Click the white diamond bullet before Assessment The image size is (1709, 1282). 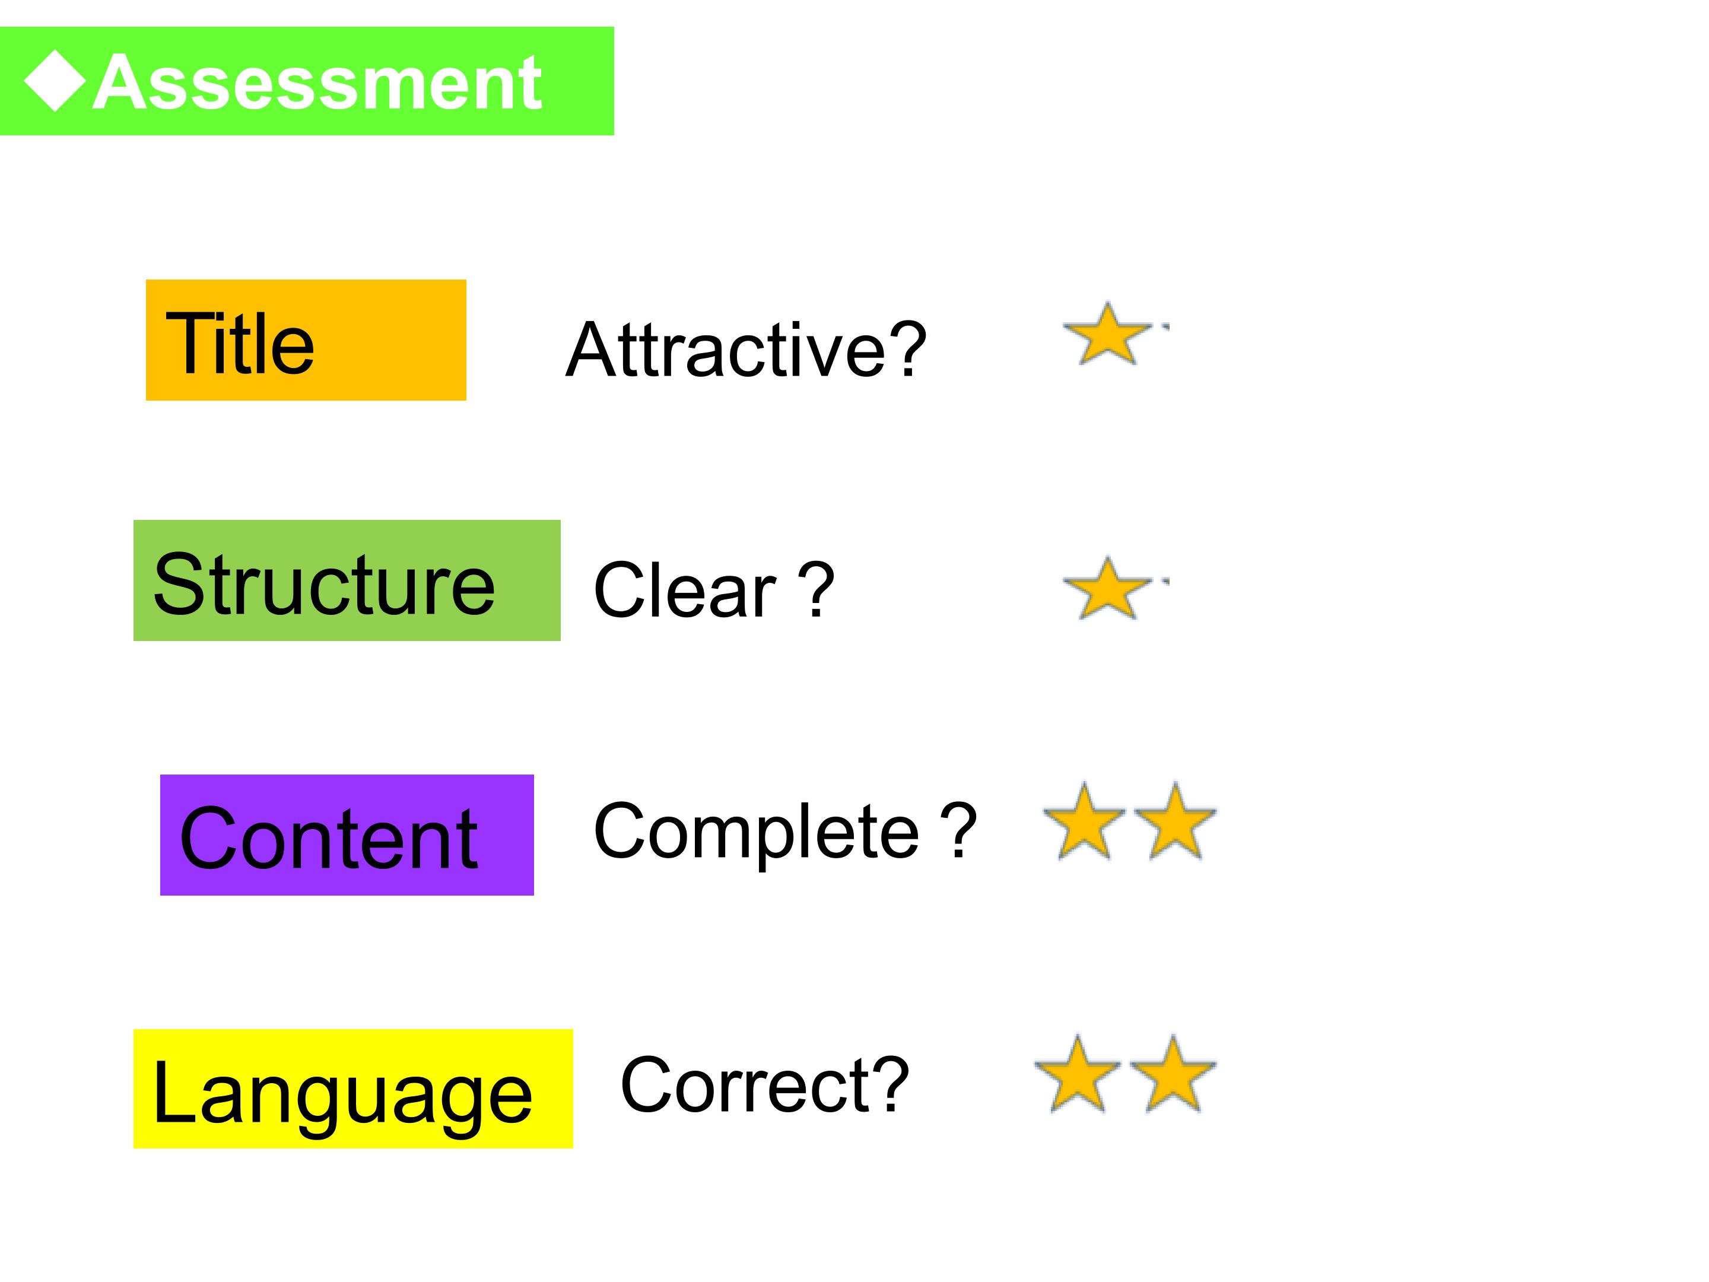[55, 81]
